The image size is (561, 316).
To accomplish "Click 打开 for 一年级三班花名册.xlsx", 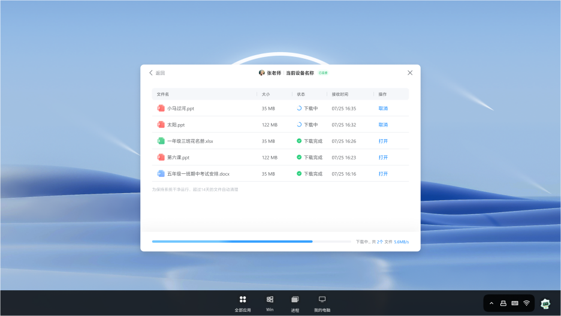I will click(383, 141).
